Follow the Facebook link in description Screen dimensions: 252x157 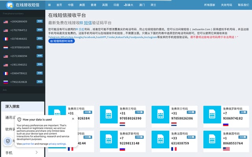[89, 37]
